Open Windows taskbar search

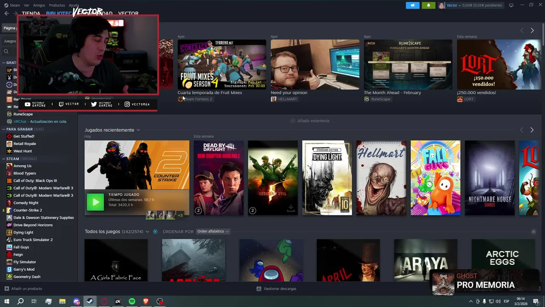pyautogui.click(x=20, y=301)
